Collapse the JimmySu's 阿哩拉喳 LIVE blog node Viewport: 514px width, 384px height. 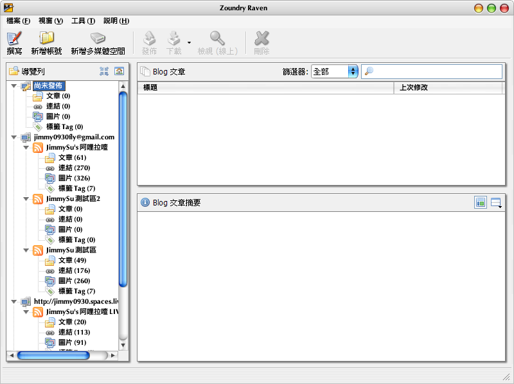click(x=26, y=312)
